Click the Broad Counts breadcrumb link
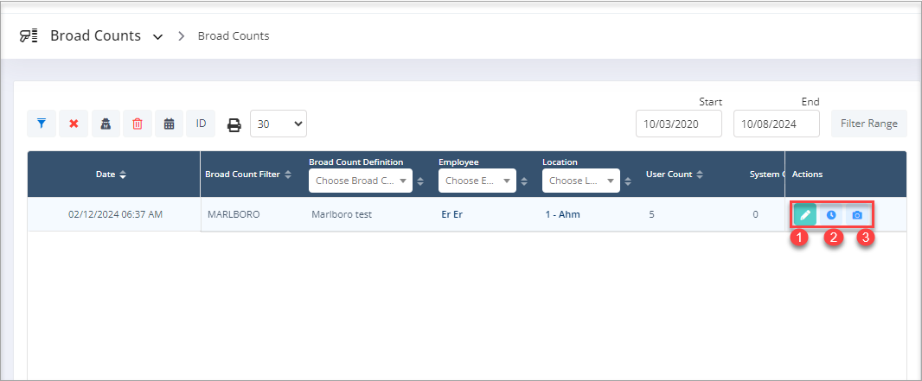This screenshot has width=922, height=381. (x=234, y=35)
